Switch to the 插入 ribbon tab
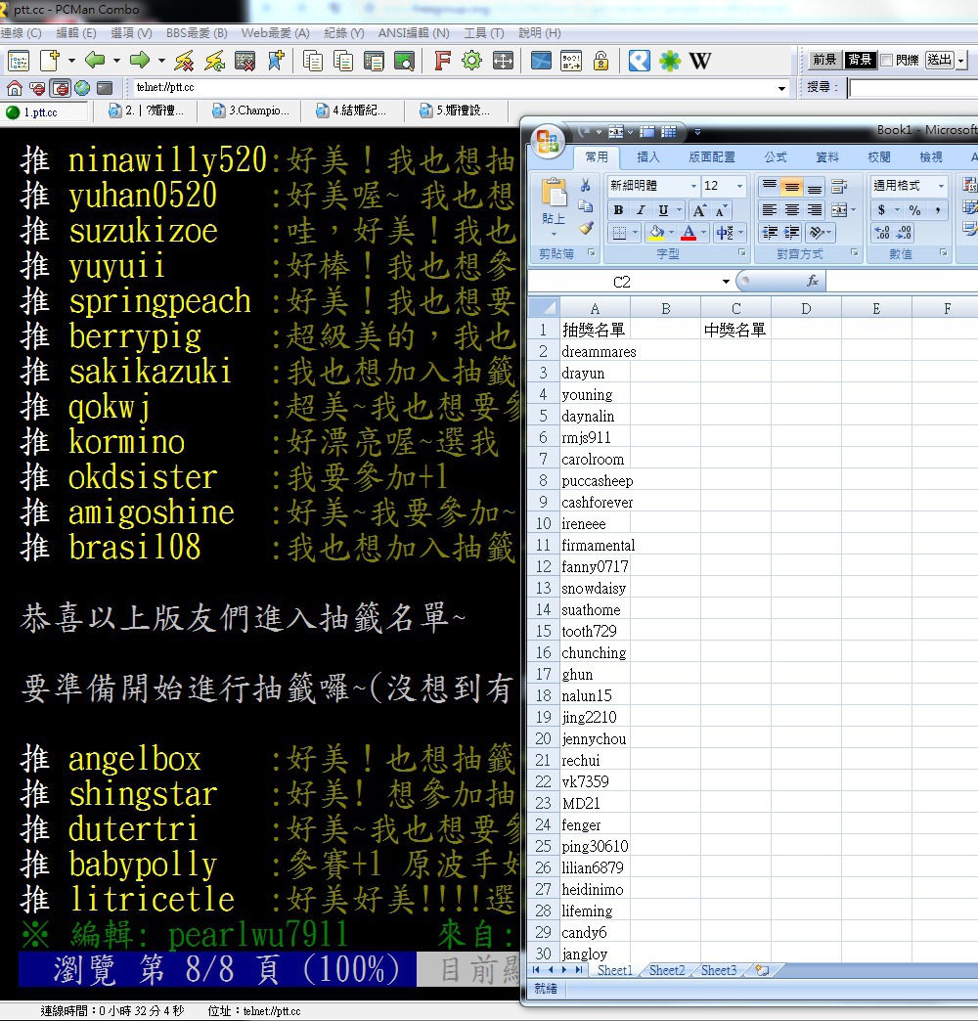Viewport: 978px width, 1021px height. [x=648, y=157]
